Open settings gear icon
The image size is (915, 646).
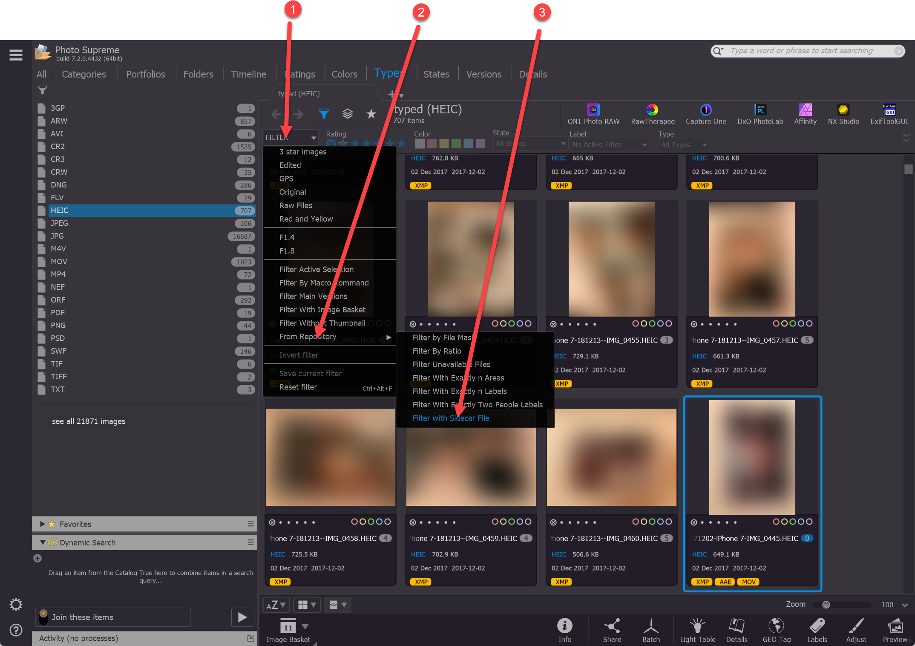16,604
